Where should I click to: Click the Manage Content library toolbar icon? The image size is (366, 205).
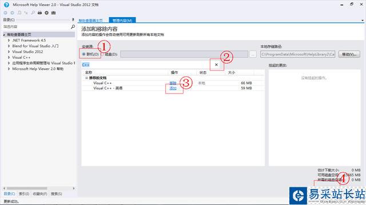tap(53, 13)
